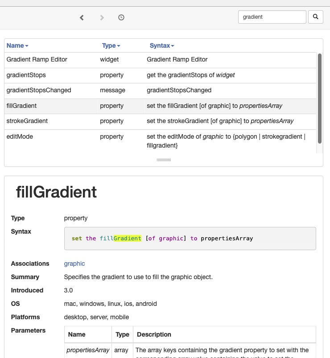Open the strokeGradient property entry
Viewport: 330px width, 358px height.
tap(27, 121)
